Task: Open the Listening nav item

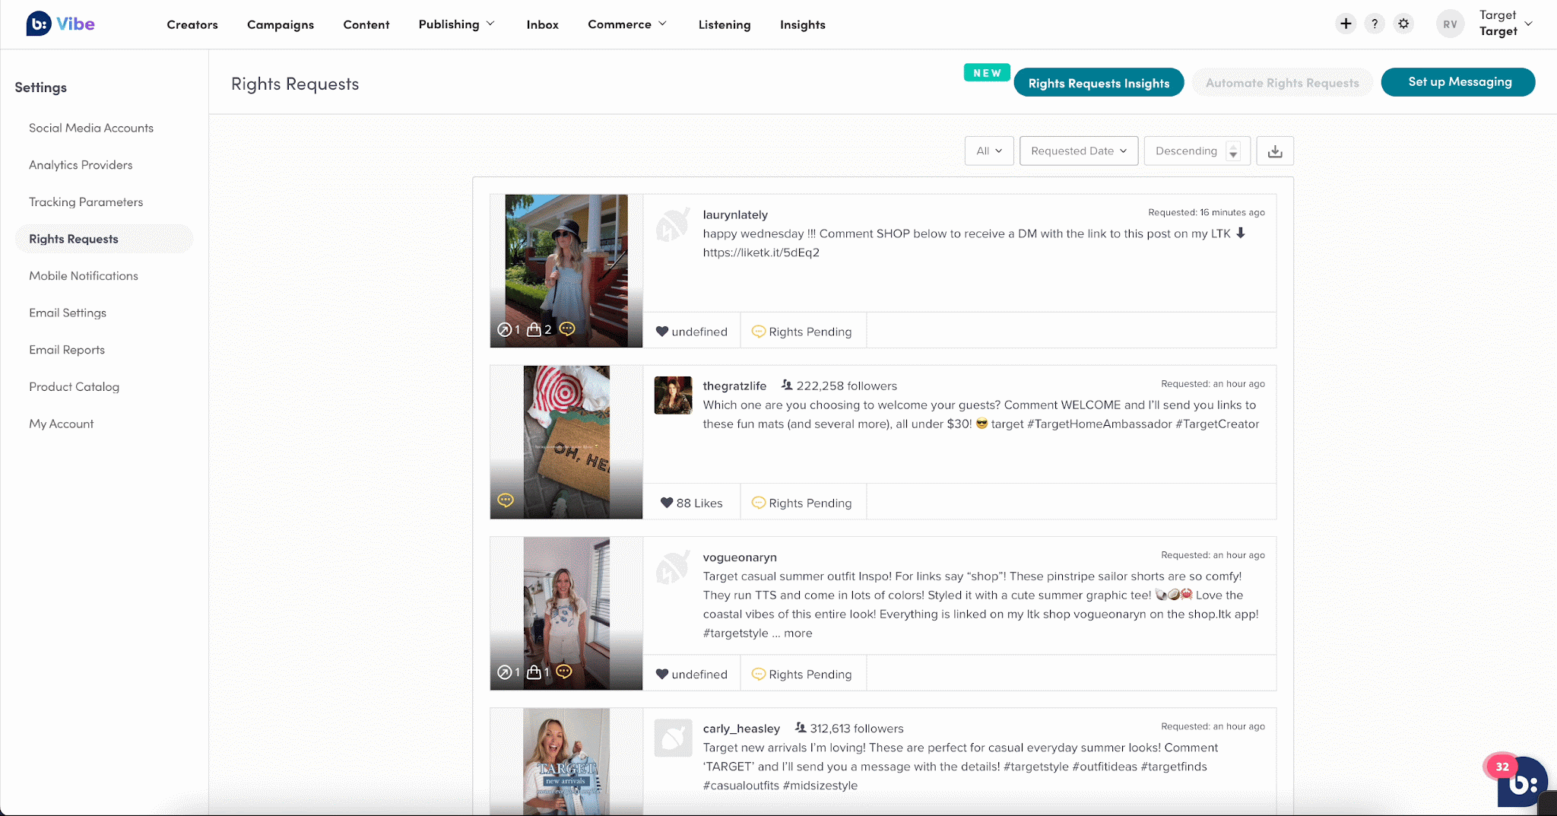Action: [x=725, y=24]
